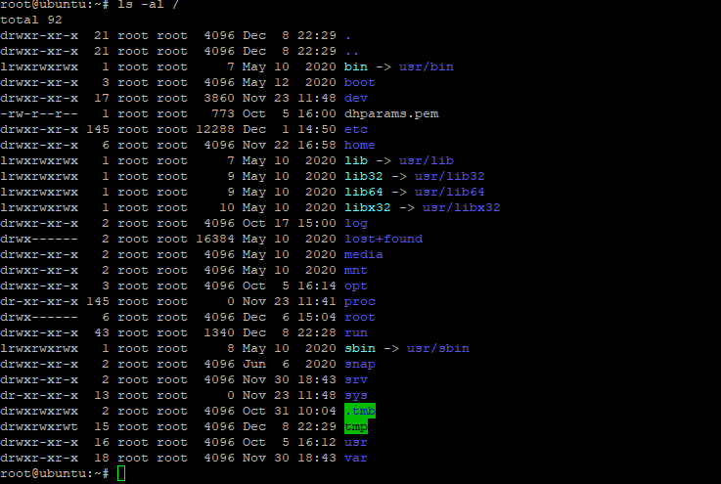Screen dimensions: 721x484
Task: Click the green-highlighted tmp directory entry
Action: click(356, 426)
